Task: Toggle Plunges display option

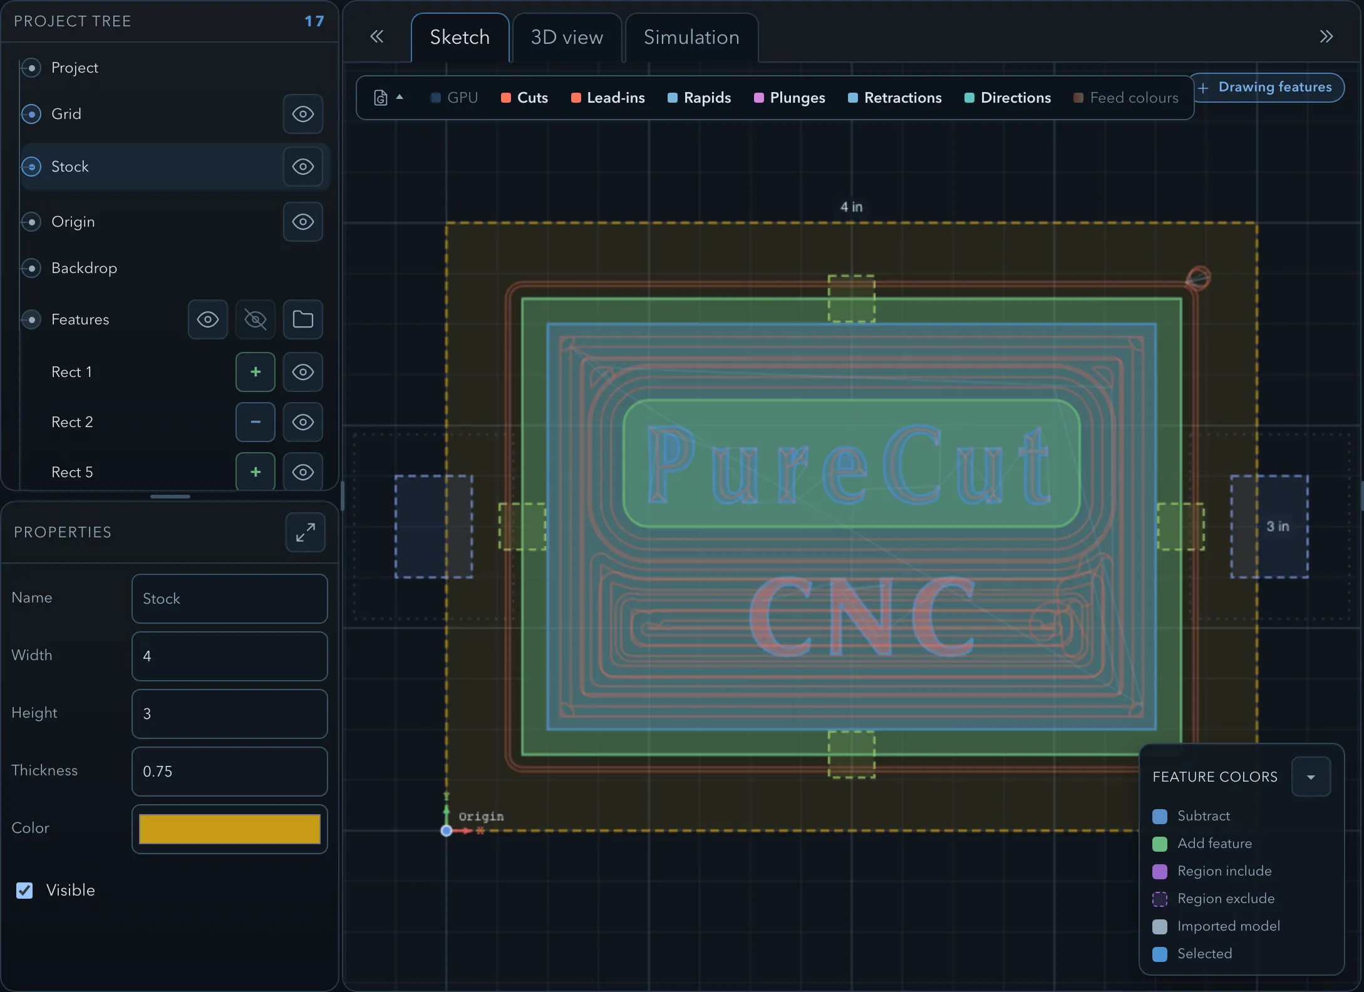Action: click(x=789, y=98)
